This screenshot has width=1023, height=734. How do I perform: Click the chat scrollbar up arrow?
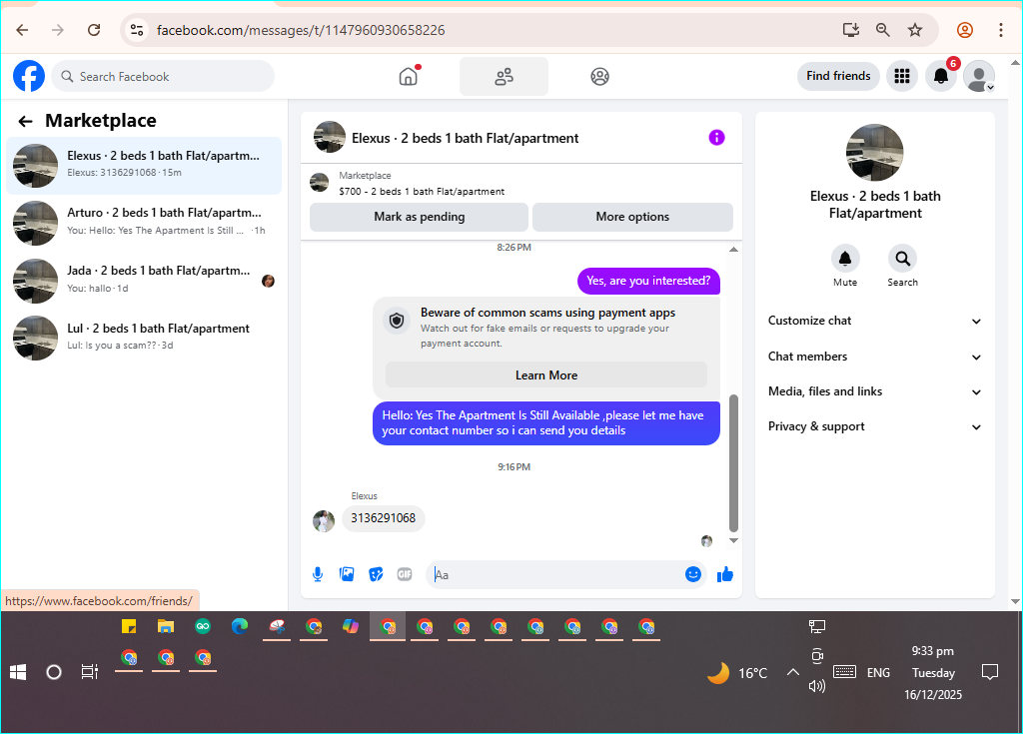(733, 250)
